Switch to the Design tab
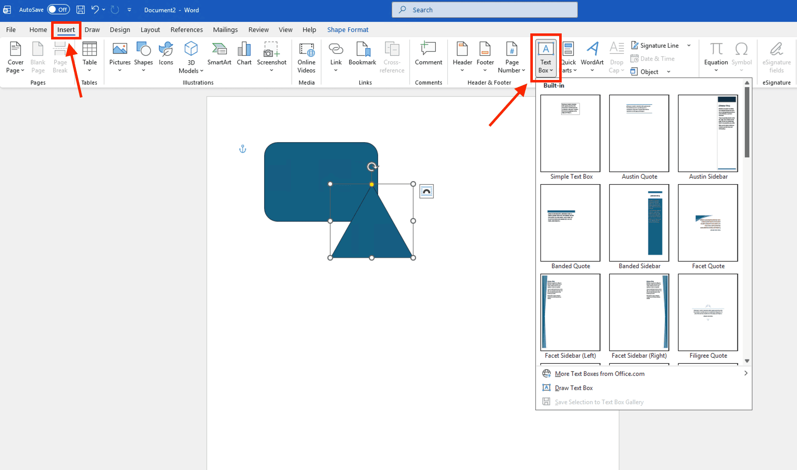The width and height of the screenshot is (797, 470). (x=120, y=30)
